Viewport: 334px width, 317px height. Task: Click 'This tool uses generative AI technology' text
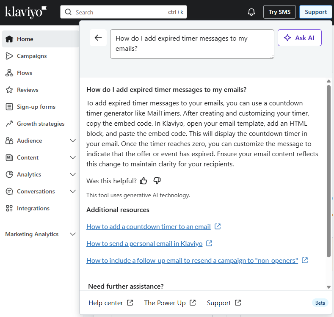point(138,195)
